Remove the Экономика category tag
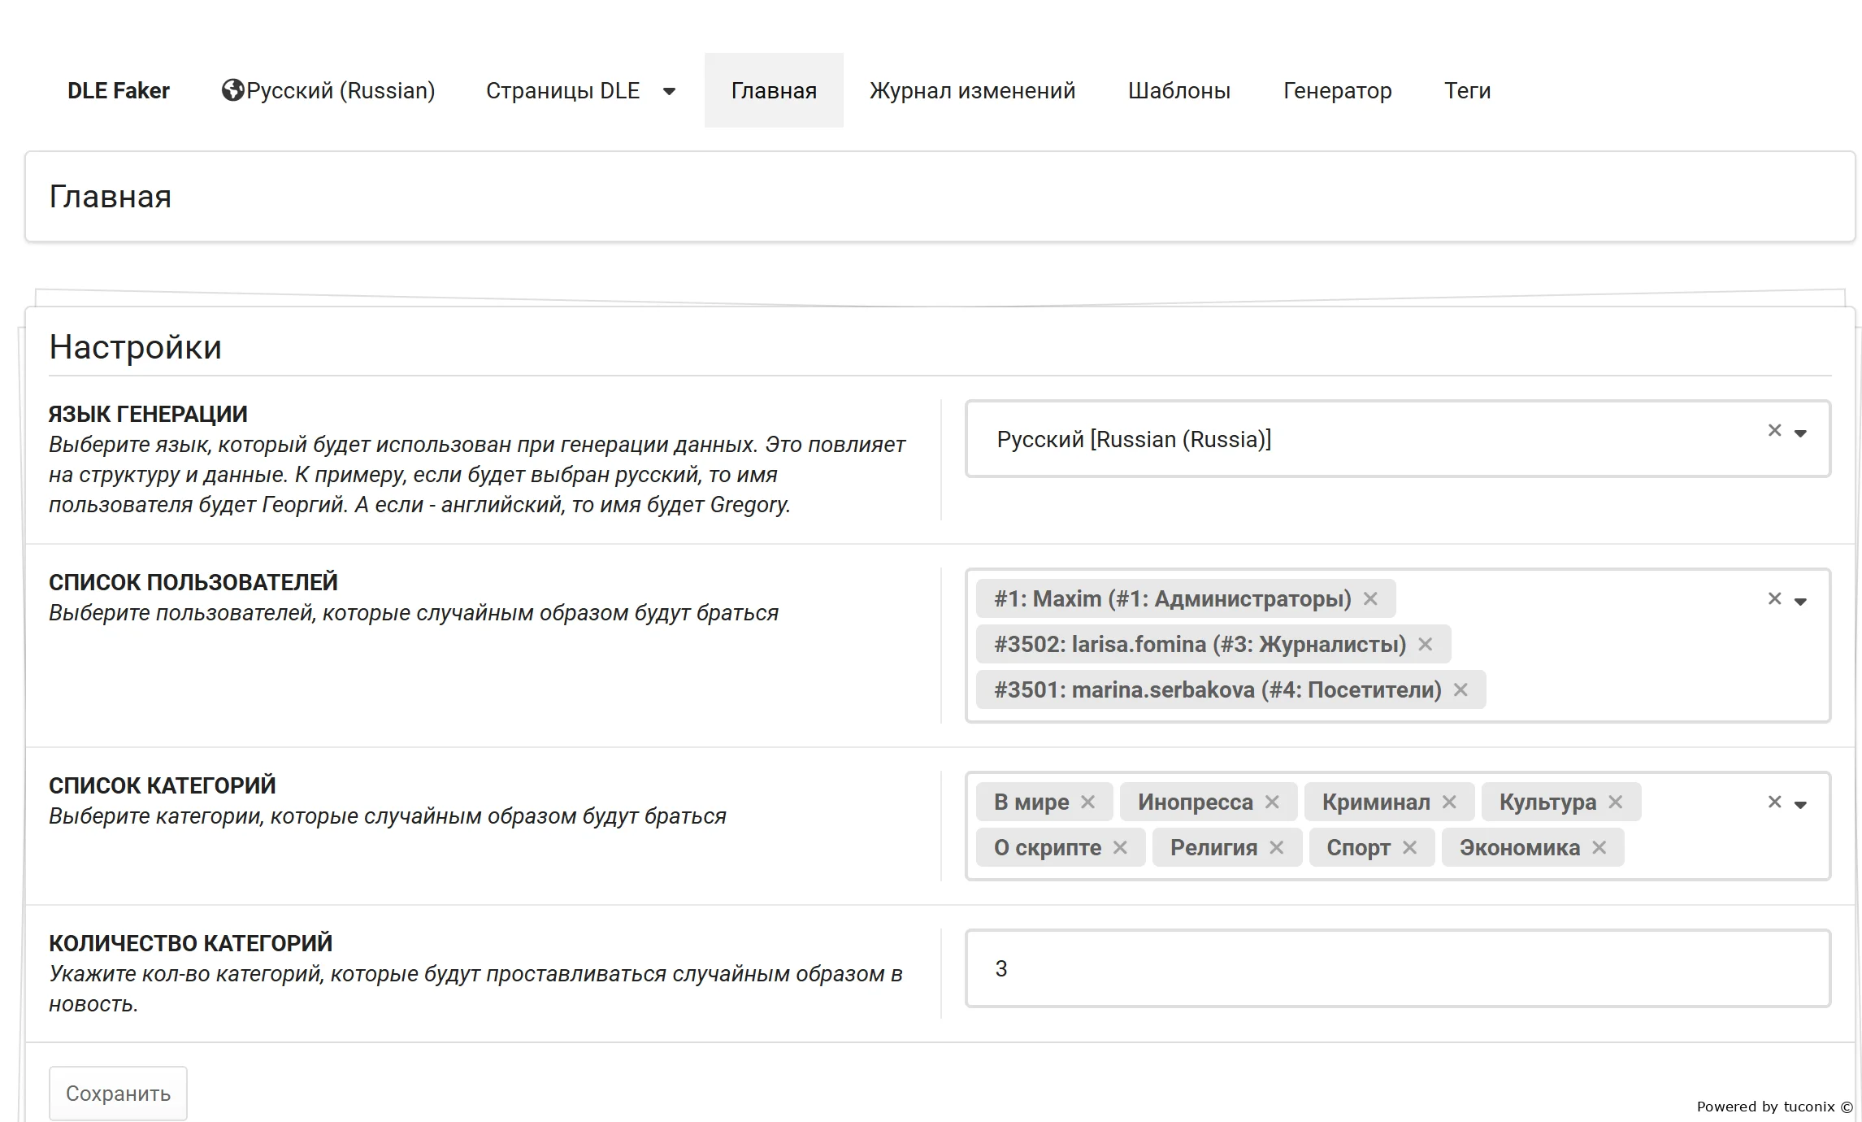The image size is (1862, 1122). 1599,848
